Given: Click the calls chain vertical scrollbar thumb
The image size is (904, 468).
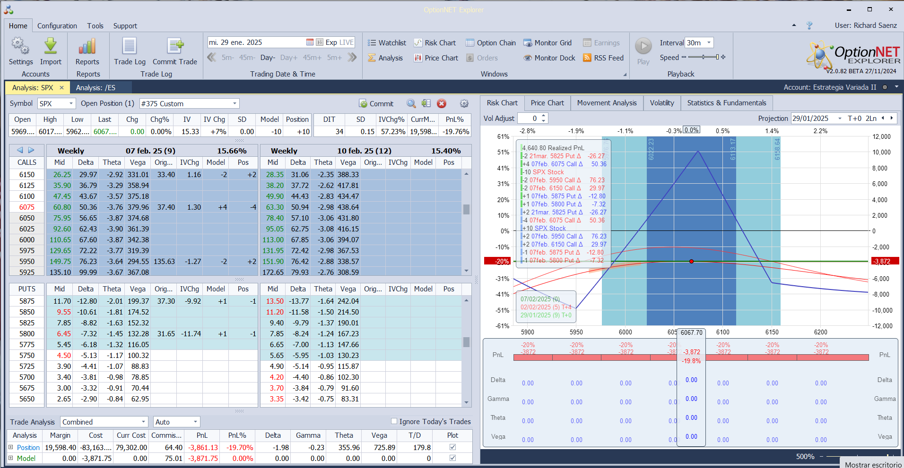Looking at the screenshot, I should 466,209.
